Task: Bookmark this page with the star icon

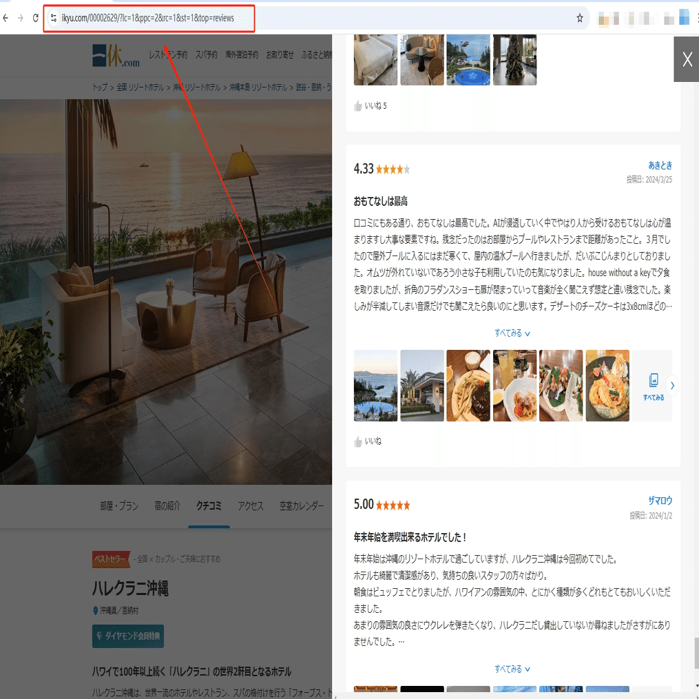Action: [580, 18]
